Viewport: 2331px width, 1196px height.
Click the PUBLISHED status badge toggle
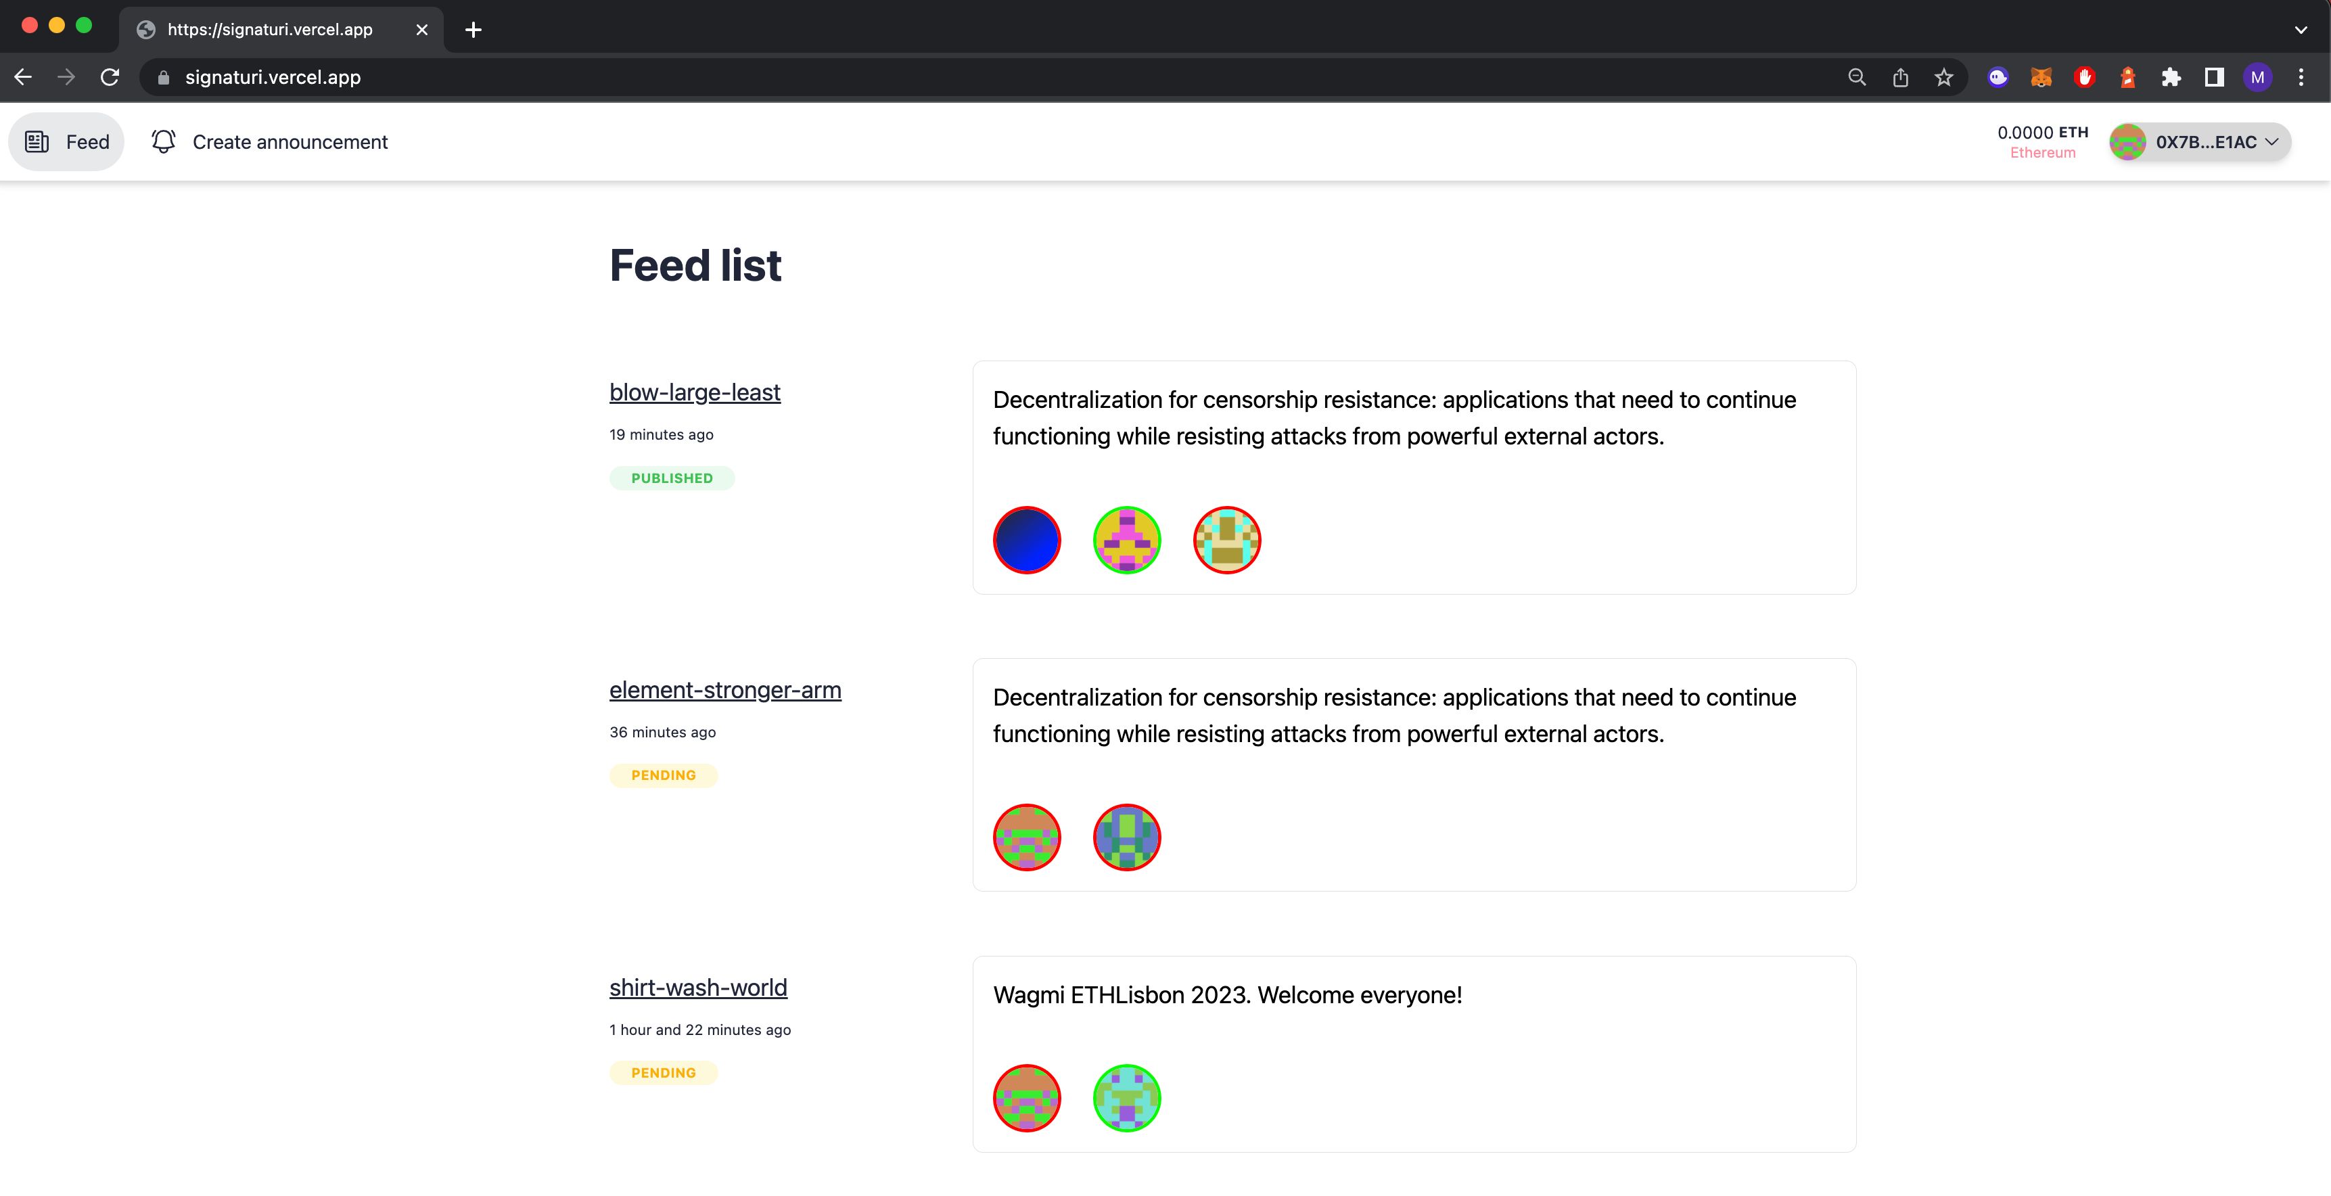click(671, 478)
